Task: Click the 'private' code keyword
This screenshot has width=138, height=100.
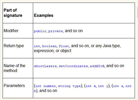Action: click(55, 31)
